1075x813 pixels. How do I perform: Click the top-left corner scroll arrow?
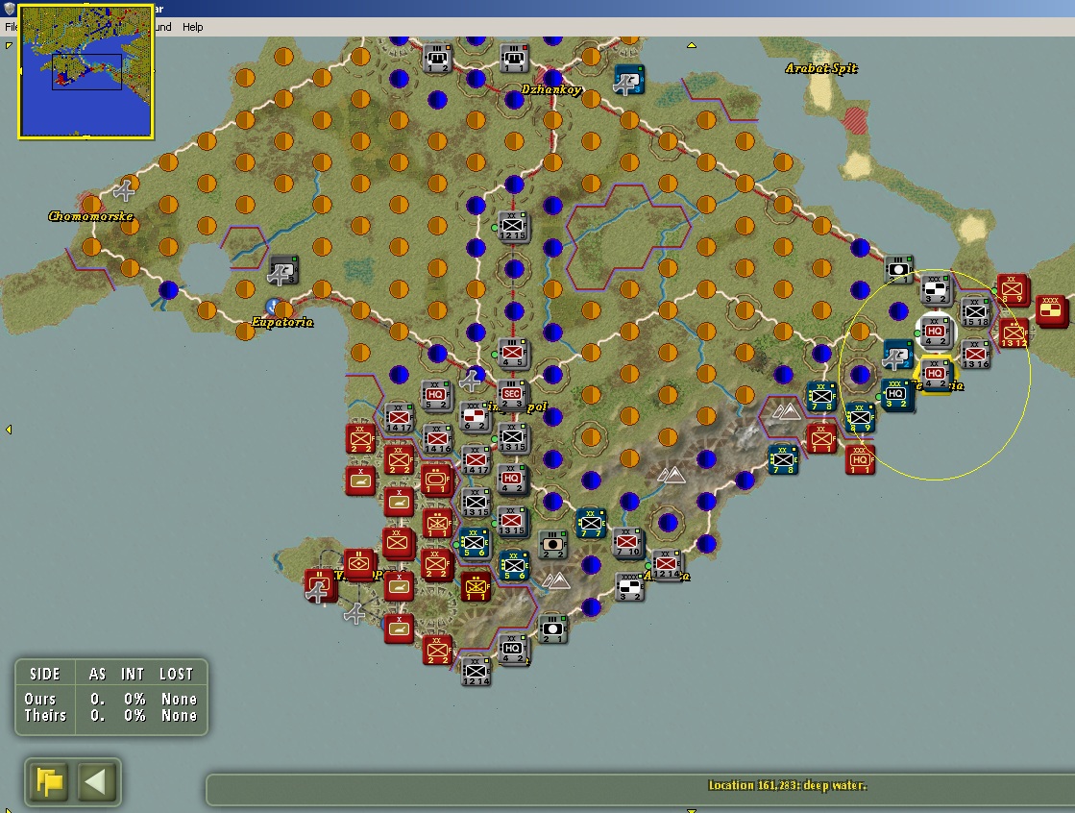tap(9, 45)
